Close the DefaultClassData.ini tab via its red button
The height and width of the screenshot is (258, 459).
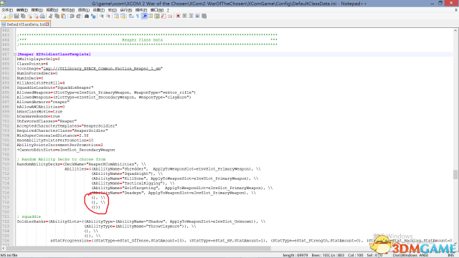[x=47, y=24]
